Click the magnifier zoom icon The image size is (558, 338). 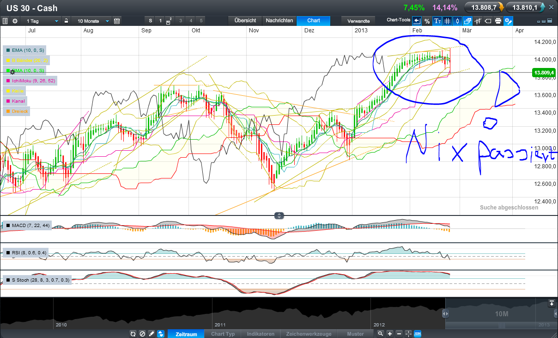pyautogui.click(x=380, y=334)
